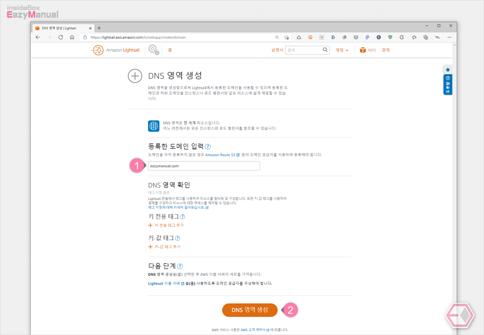Viewport: 484px width, 335px height.
Task: Click the green shield extension icon
Action: (390, 37)
